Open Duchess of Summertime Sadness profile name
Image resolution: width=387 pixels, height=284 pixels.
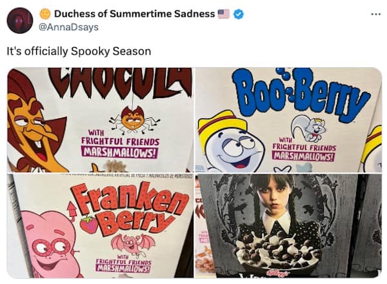coord(134,14)
